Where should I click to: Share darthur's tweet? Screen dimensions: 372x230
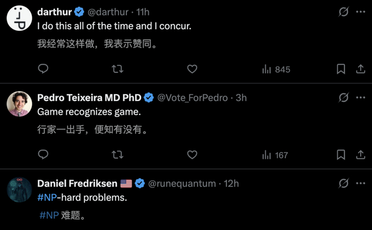(x=360, y=69)
